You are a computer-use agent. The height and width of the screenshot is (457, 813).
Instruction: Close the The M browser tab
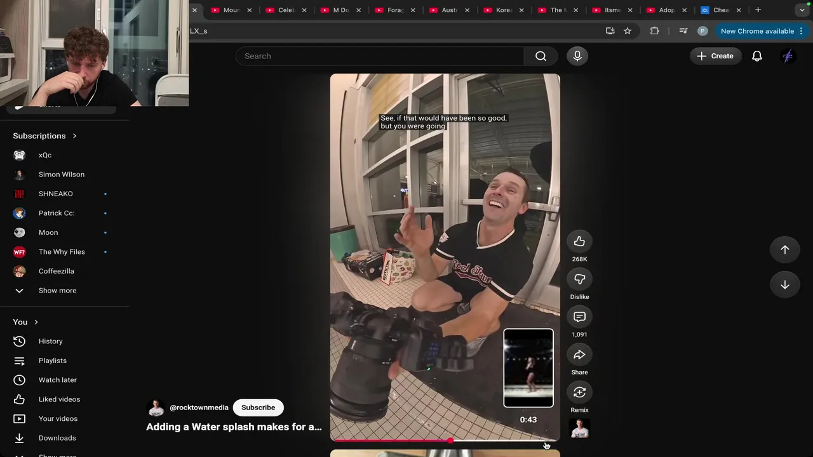coord(575,10)
